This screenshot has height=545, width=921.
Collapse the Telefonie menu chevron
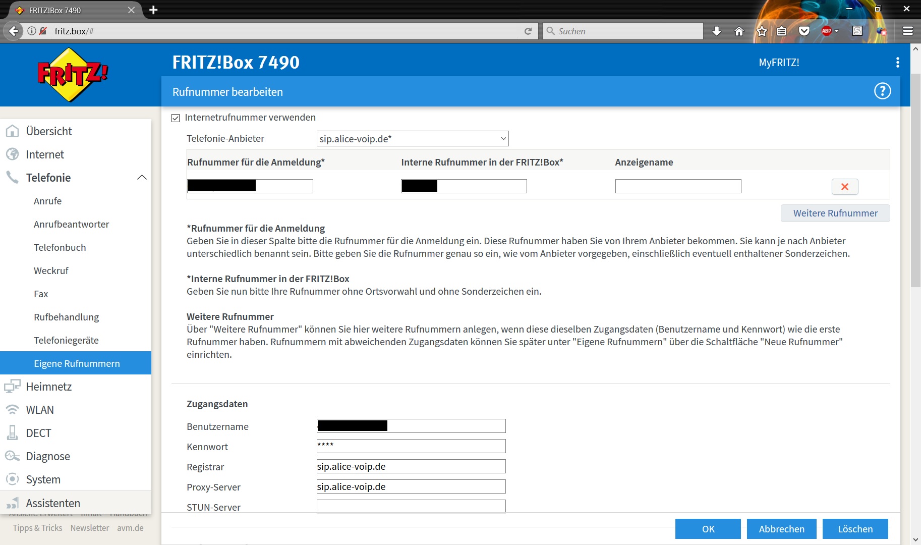pyautogui.click(x=142, y=178)
